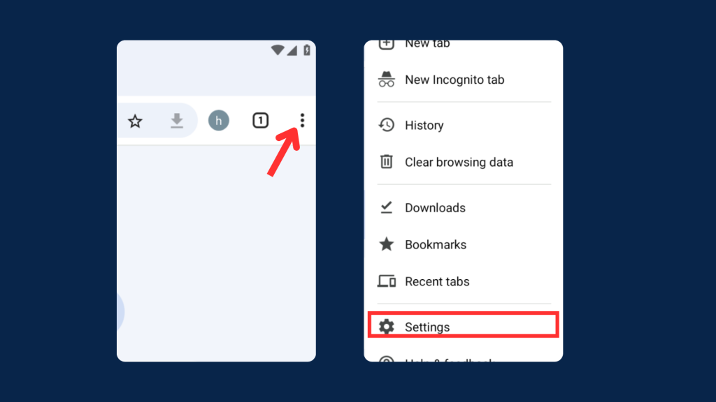Select Bookmarks from the menu list
The image size is (716, 402).
pos(436,245)
